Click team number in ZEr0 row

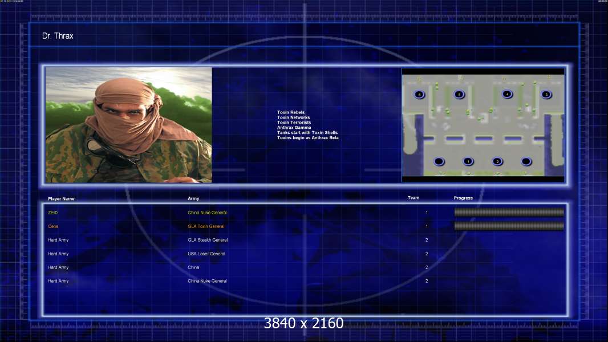(x=427, y=213)
